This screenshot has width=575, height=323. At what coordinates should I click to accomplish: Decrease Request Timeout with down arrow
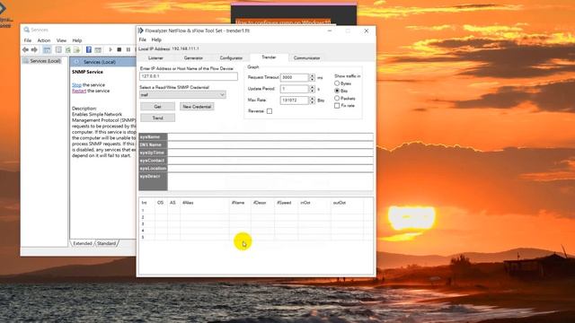(312, 80)
